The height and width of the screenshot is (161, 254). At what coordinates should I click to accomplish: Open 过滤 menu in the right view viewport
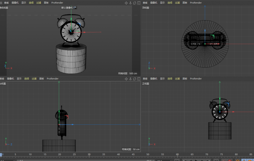coord(34,79)
